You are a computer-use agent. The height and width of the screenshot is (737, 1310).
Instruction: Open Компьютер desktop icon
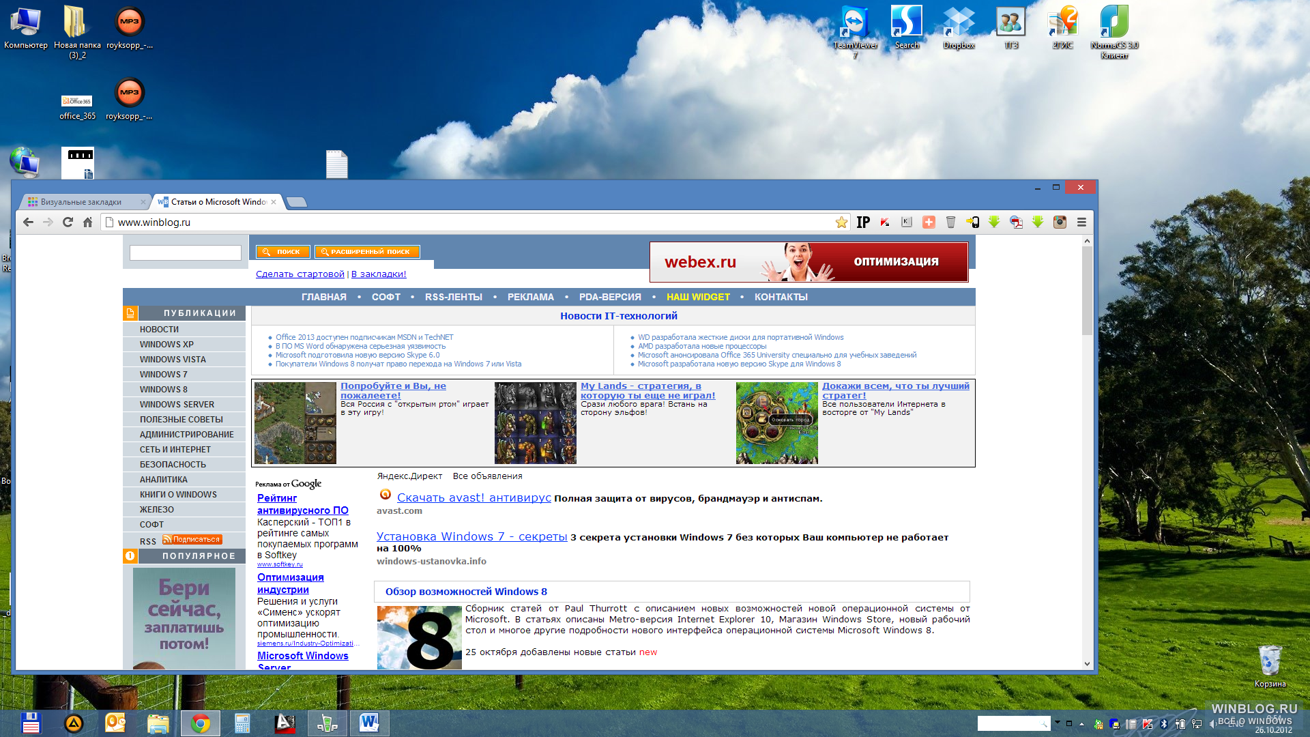tap(26, 28)
